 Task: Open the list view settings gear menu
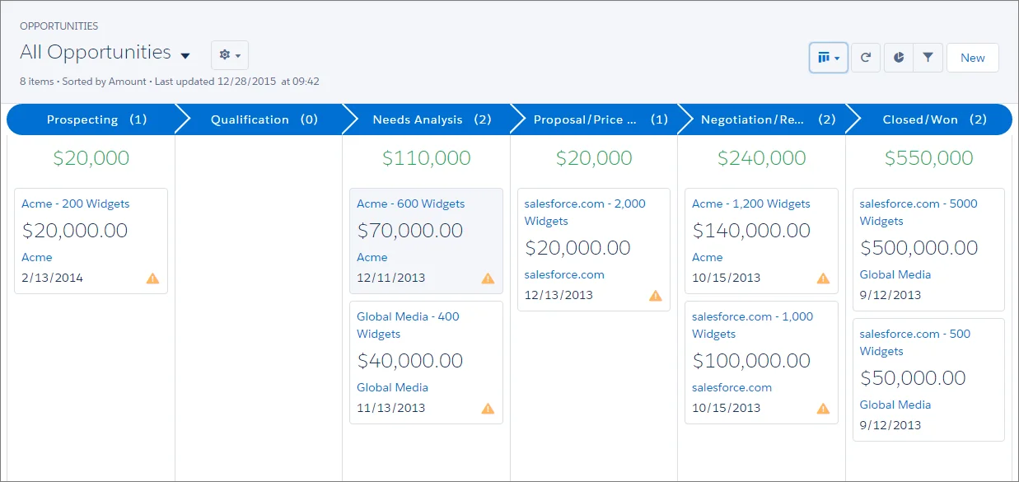point(230,55)
